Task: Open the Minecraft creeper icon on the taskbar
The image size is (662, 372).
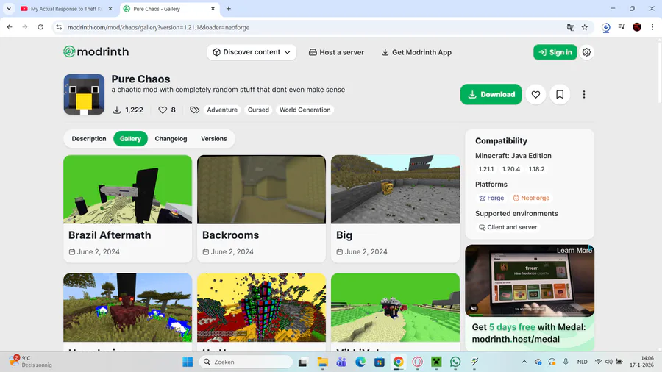Action: [436, 362]
